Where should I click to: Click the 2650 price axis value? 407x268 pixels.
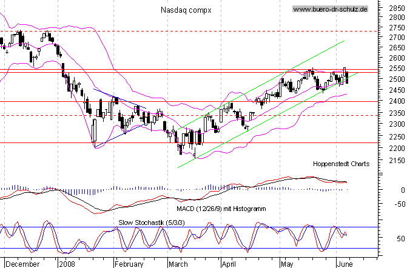(397, 48)
